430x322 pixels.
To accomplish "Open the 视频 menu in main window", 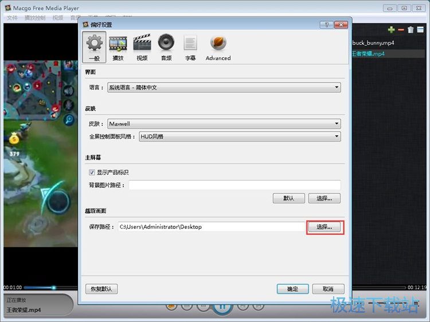I will point(57,18).
